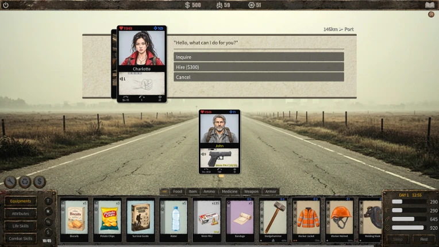The width and height of the screenshot is (439, 247).
Task: Cancel the conversation with Charlotte
Action: point(259,77)
